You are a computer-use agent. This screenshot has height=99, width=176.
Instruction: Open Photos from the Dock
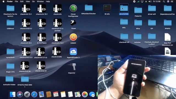click(85, 94)
